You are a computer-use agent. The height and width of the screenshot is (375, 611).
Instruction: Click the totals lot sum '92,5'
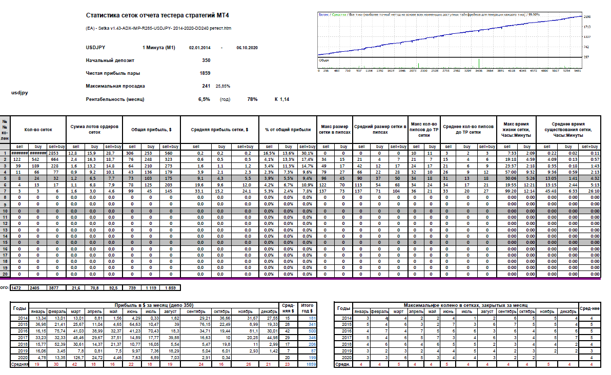113,288
